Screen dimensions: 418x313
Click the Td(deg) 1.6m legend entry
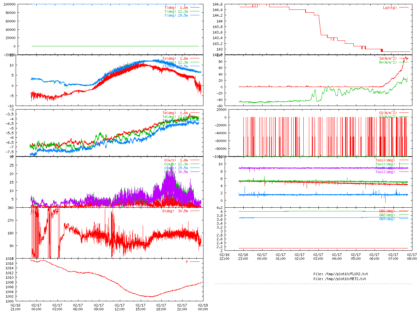tap(175, 113)
